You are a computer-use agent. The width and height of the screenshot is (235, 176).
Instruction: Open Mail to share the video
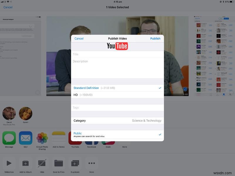(x=25, y=138)
